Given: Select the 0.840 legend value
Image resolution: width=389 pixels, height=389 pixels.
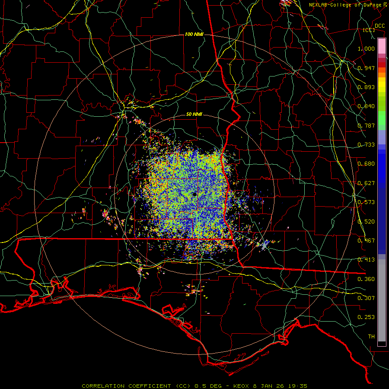Looking at the screenshot, I should (366, 106).
